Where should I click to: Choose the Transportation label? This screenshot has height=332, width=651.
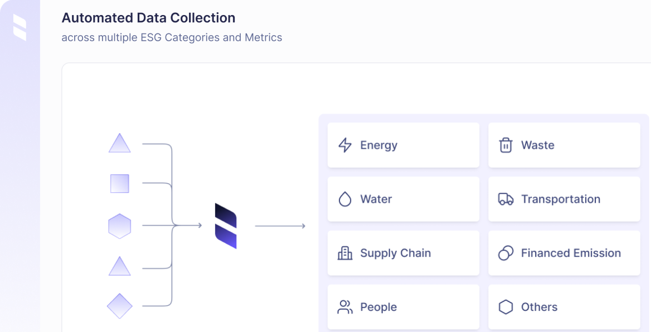(560, 199)
